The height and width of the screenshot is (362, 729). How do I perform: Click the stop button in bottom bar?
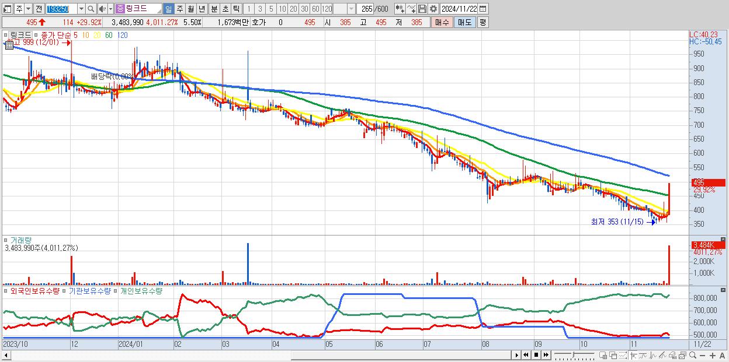pyautogui.click(x=536, y=355)
